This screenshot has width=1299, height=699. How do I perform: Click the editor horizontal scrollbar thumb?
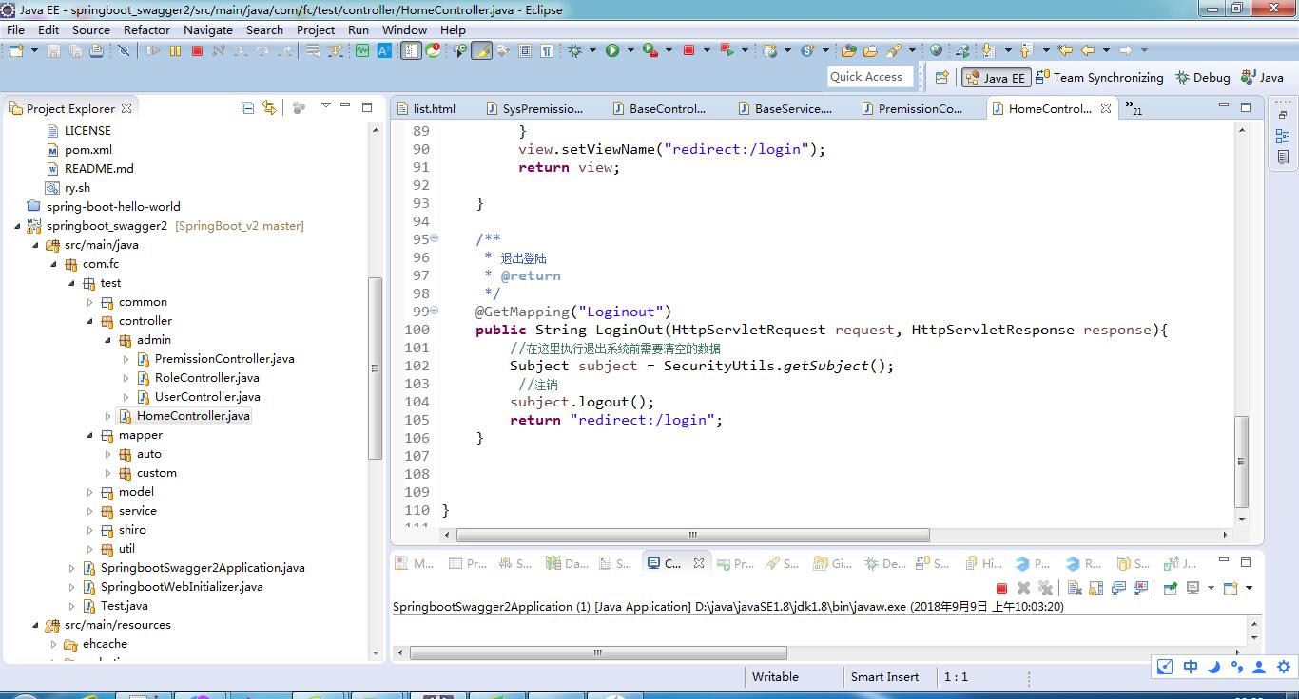[x=692, y=535]
